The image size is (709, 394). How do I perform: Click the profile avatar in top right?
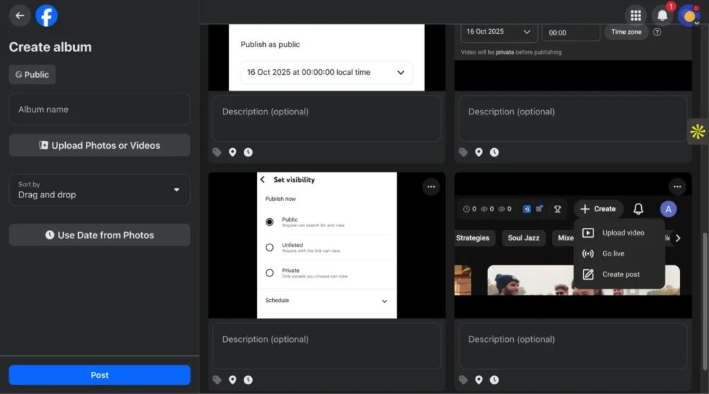tap(688, 15)
